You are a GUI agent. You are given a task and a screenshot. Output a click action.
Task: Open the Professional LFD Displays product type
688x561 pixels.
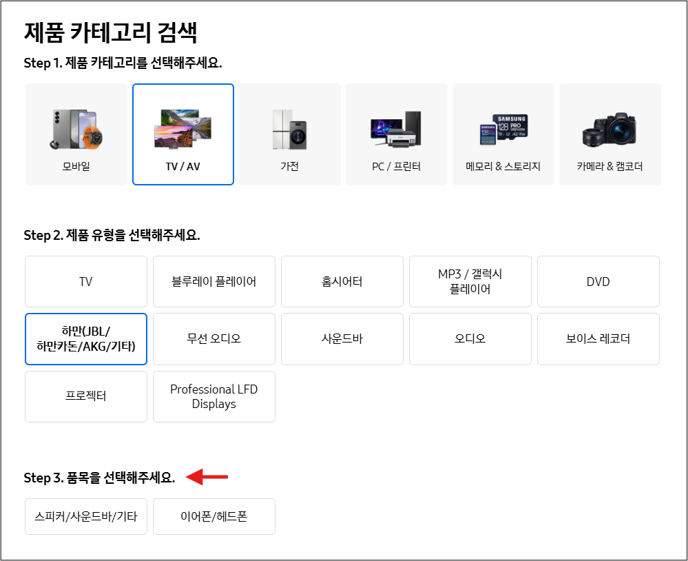(x=213, y=396)
